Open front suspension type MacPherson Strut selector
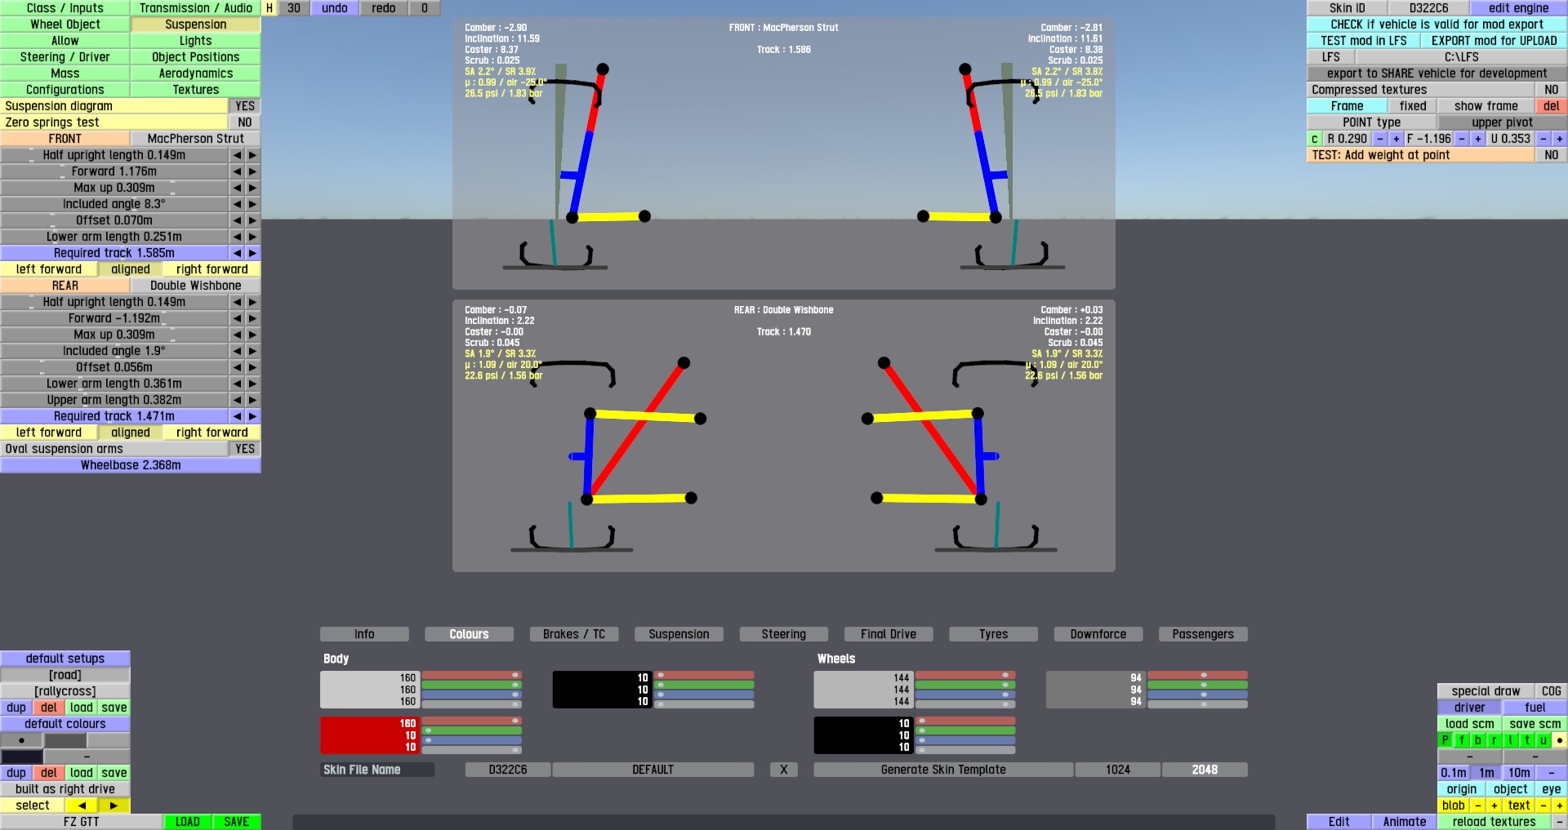 196,139
